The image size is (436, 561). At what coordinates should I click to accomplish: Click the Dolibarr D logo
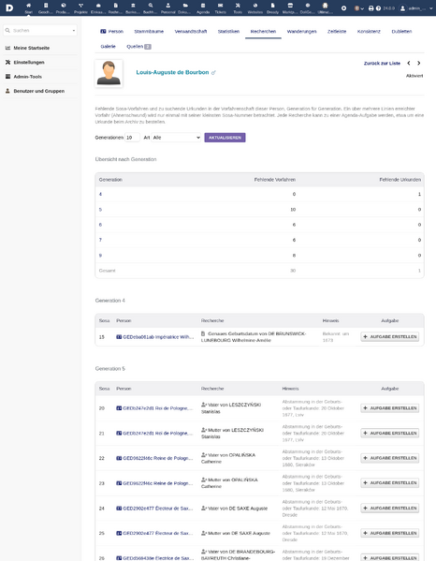[9, 7]
